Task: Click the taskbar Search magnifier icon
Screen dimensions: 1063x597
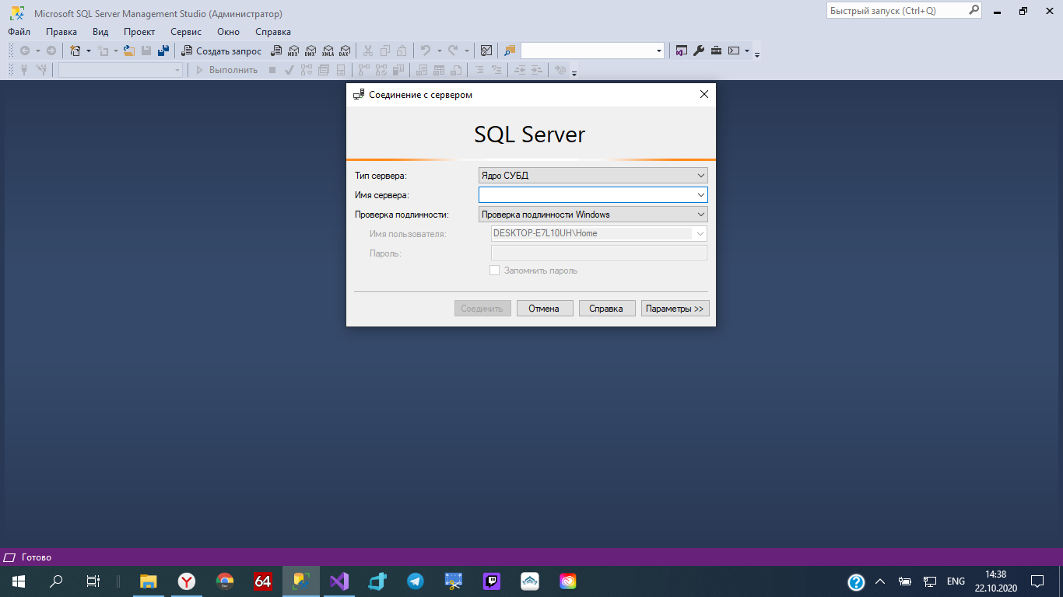Action: [56, 581]
